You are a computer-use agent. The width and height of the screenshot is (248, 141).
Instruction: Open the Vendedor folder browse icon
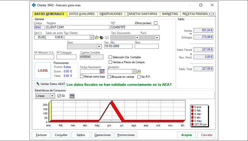pos(139,71)
